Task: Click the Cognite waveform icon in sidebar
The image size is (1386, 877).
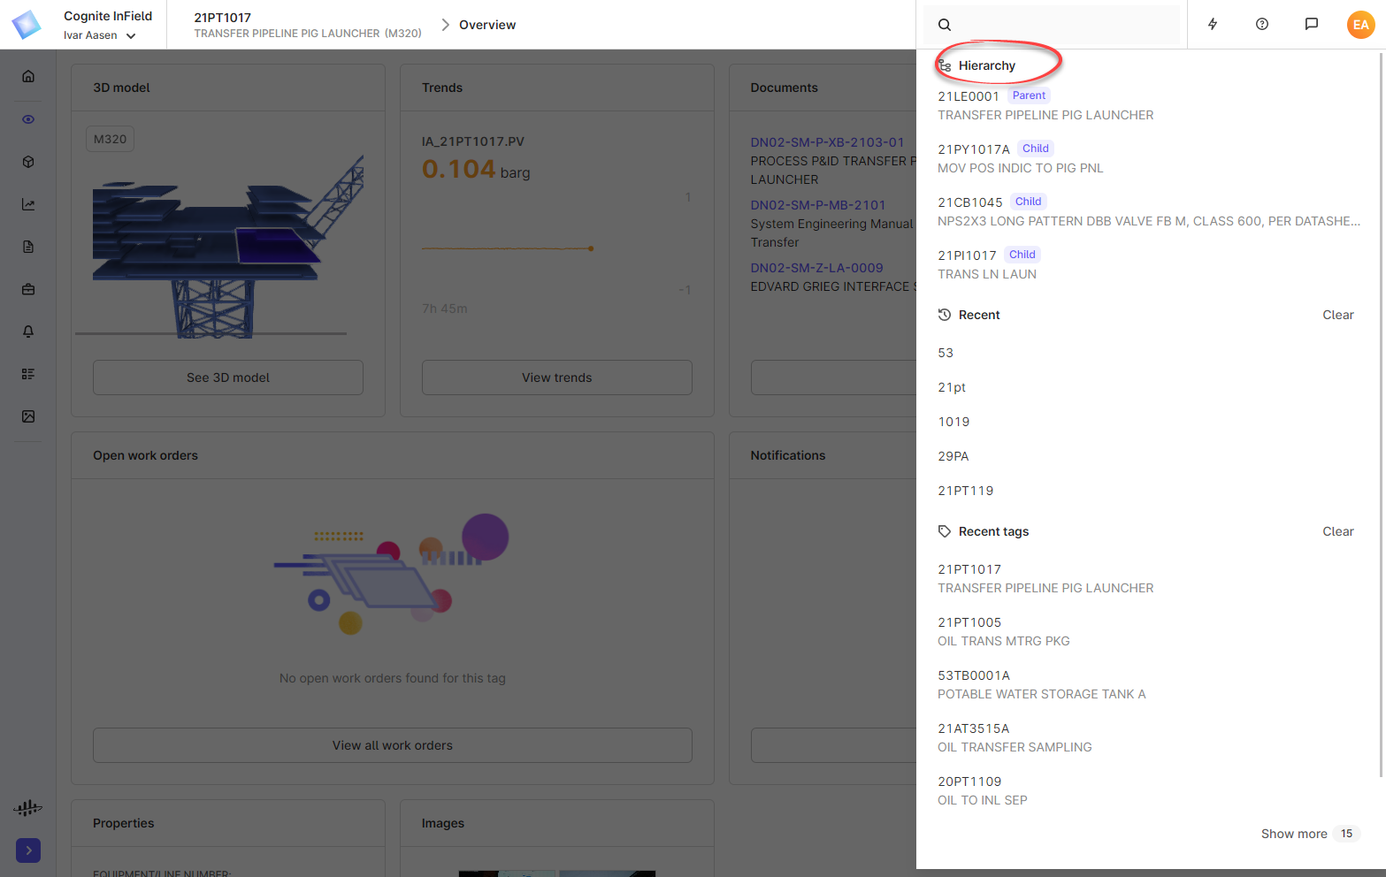Action: 28,808
